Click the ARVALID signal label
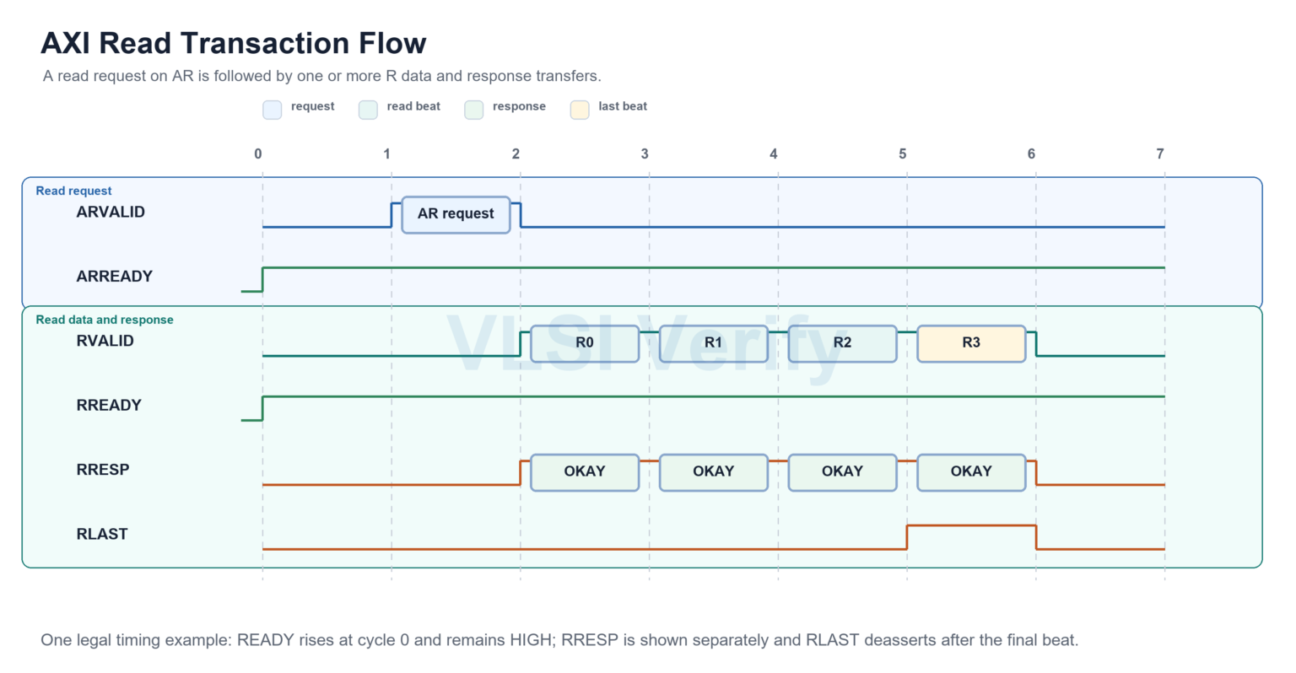1296x673 pixels. (111, 213)
